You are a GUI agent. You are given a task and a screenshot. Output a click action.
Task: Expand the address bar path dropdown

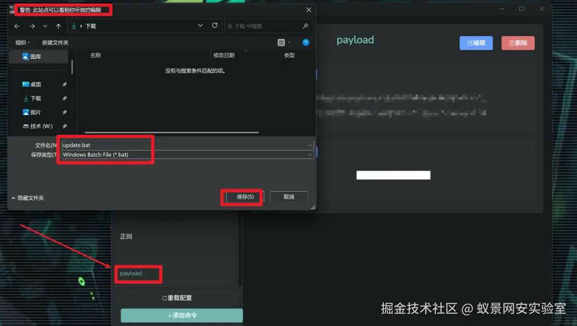pos(200,25)
